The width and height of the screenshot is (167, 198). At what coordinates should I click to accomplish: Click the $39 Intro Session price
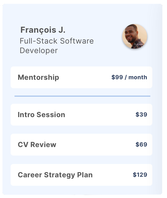(x=141, y=115)
